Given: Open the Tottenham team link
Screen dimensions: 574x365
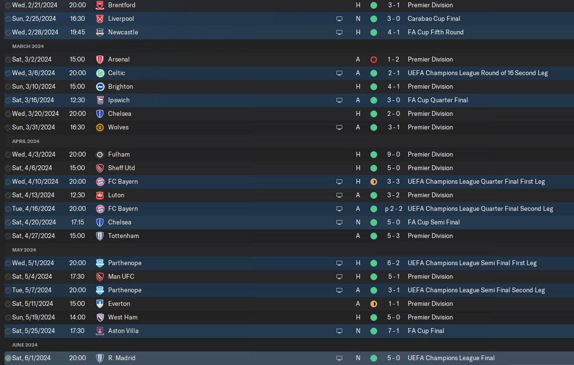Looking at the screenshot, I should point(123,236).
